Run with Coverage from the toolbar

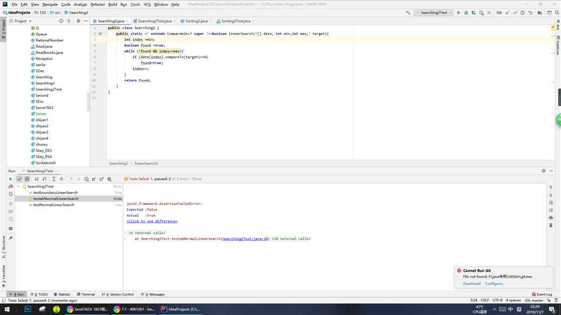pos(474,12)
